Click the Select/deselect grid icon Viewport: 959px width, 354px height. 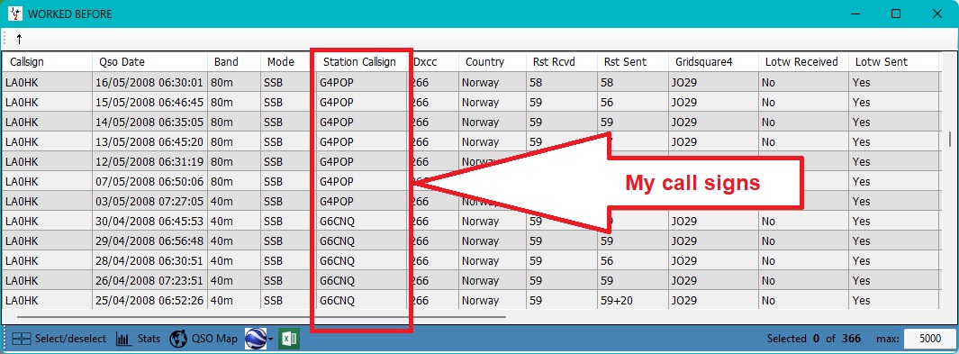click(22, 339)
